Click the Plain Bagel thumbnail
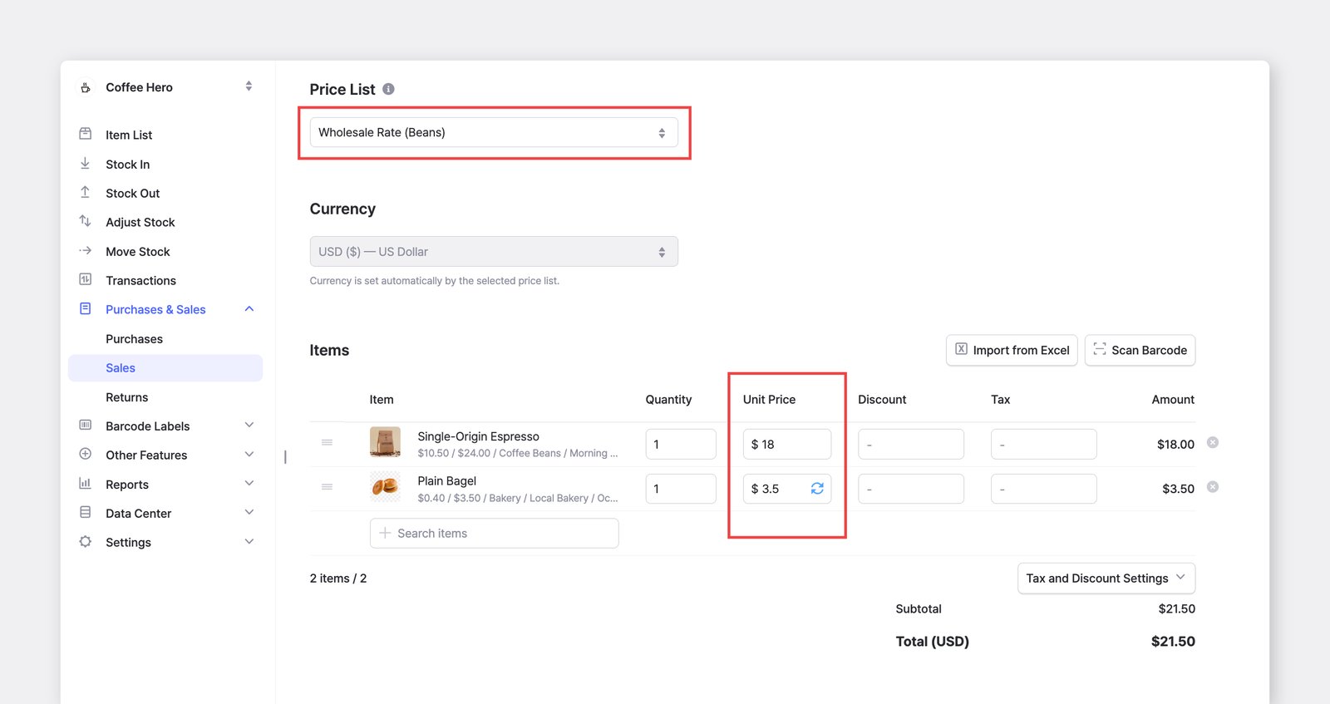Screen dimensions: 1330x704 [385, 487]
